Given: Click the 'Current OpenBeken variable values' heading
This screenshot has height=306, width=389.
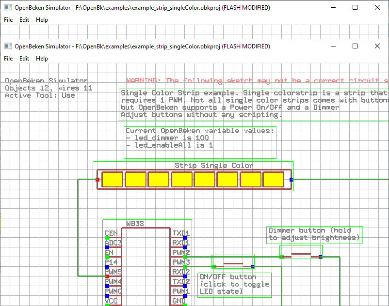Looking at the screenshot, I should click(200, 131).
